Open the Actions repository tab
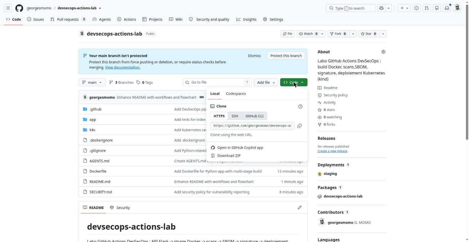 127,19
